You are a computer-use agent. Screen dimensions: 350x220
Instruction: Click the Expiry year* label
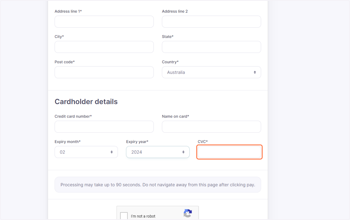[x=137, y=142]
